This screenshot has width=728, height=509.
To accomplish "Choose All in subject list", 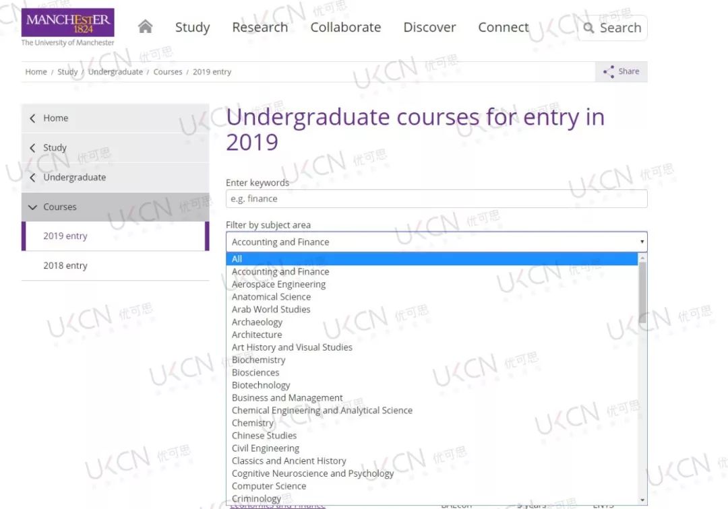I will pyautogui.click(x=432, y=259).
